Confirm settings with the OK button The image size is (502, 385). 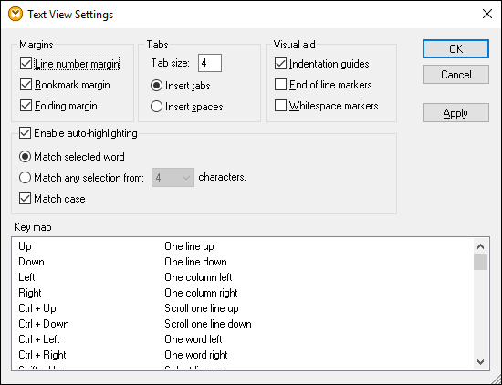[x=455, y=48]
